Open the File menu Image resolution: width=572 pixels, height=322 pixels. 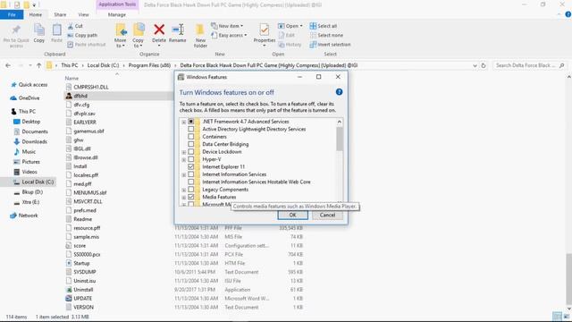click(x=12, y=14)
